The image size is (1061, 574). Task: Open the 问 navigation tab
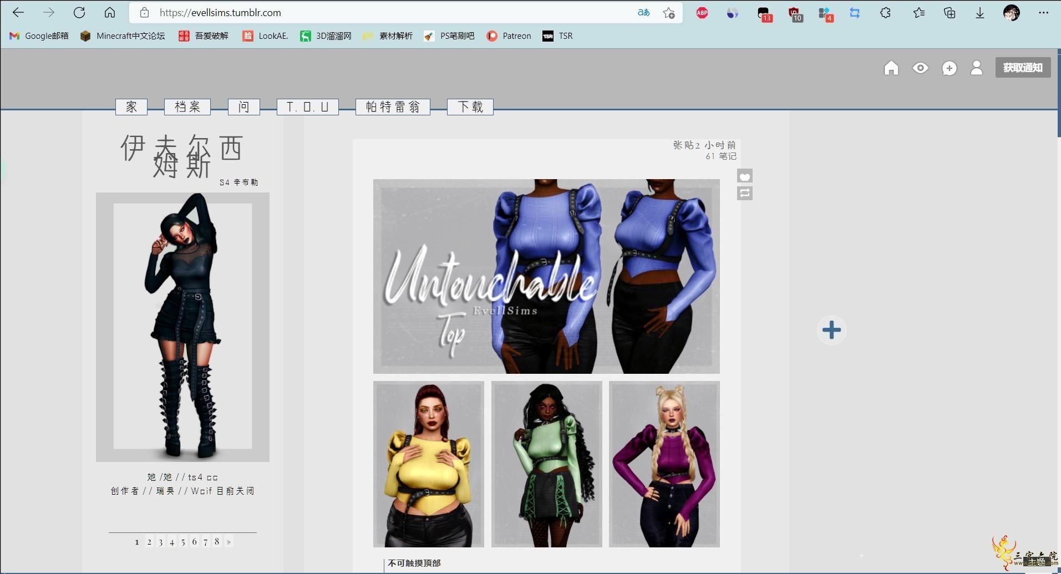coord(244,106)
